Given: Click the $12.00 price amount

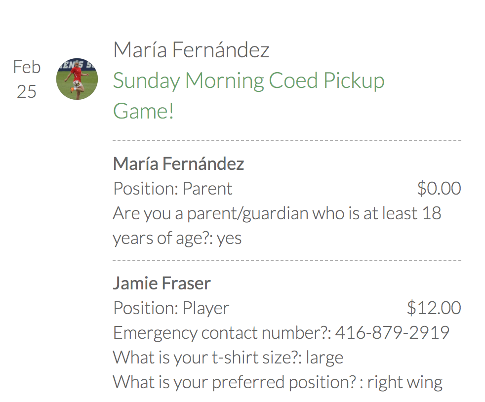Looking at the screenshot, I should (x=434, y=308).
